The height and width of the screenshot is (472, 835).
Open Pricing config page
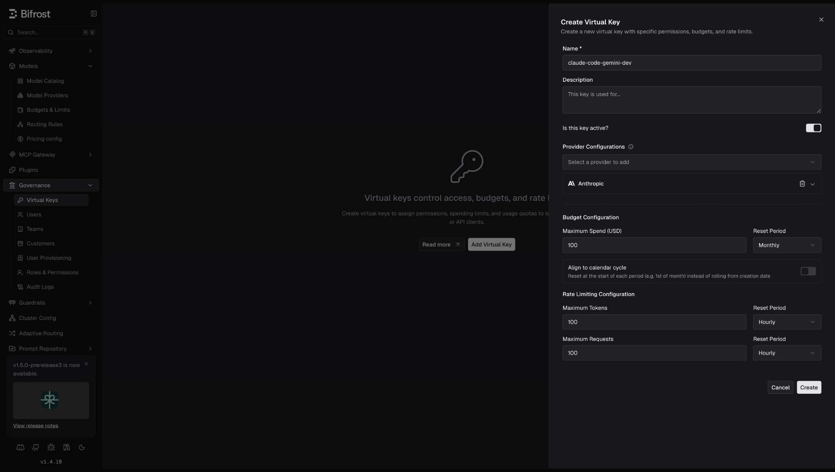pyautogui.click(x=51, y=139)
